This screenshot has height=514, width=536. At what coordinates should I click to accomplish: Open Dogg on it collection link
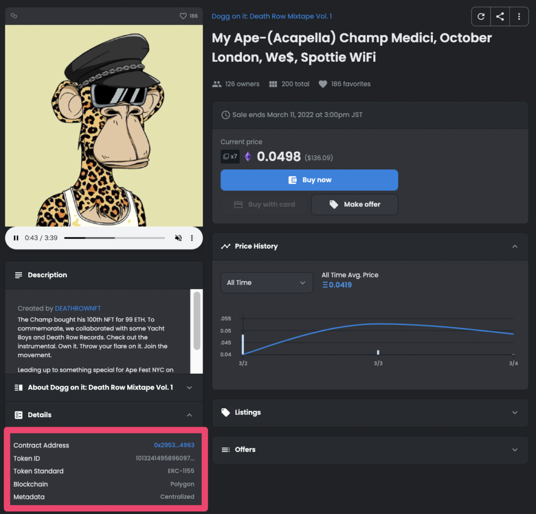point(272,16)
